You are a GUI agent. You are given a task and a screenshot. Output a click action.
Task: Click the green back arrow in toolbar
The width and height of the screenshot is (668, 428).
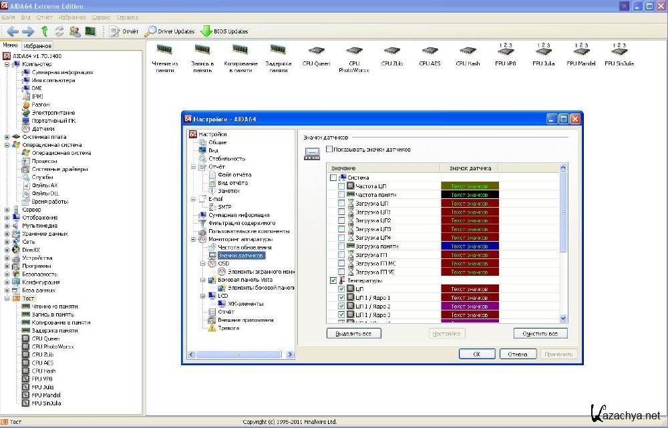tap(13, 31)
